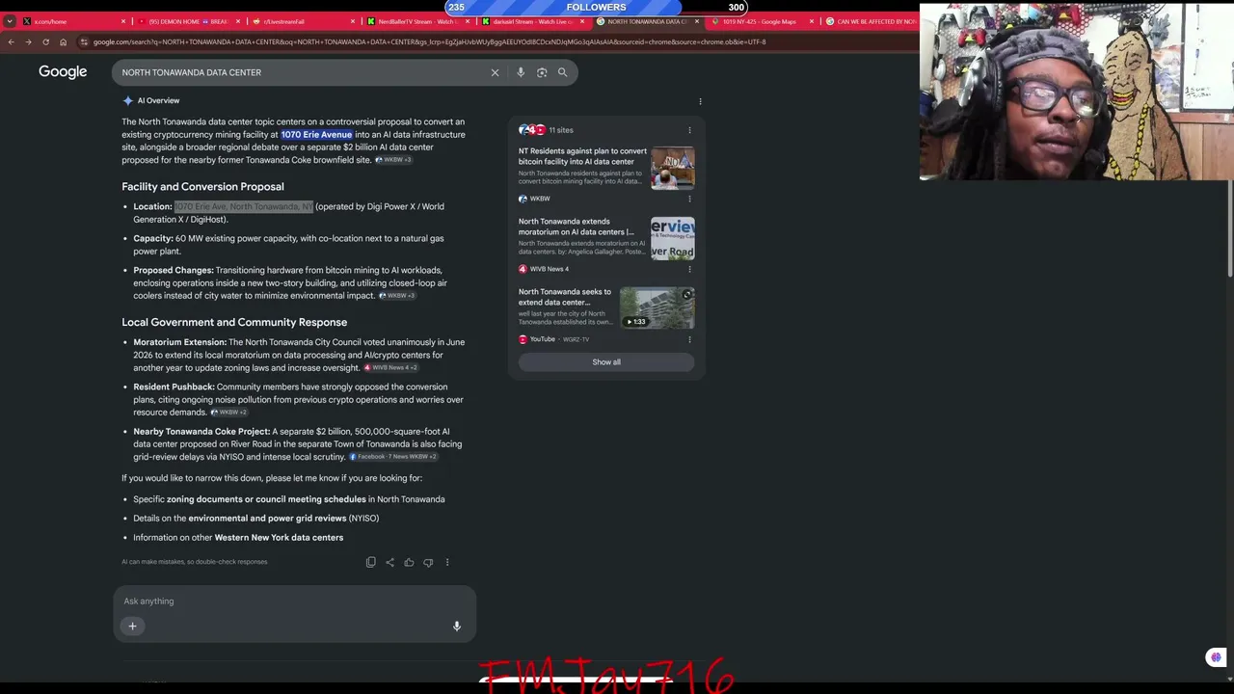This screenshot has width=1234, height=694.
Task: Open options for the WIVB News 4 card
Action: pyautogui.click(x=689, y=269)
